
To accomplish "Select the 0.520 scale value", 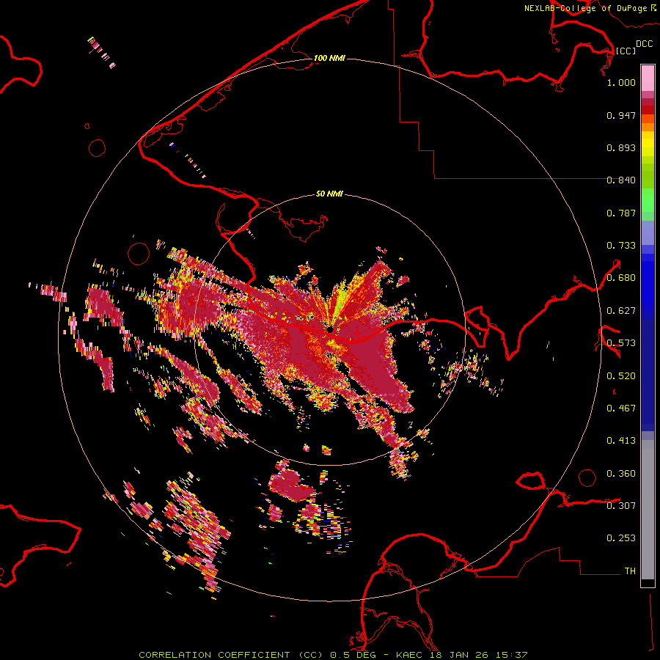I will click(x=621, y=376).
